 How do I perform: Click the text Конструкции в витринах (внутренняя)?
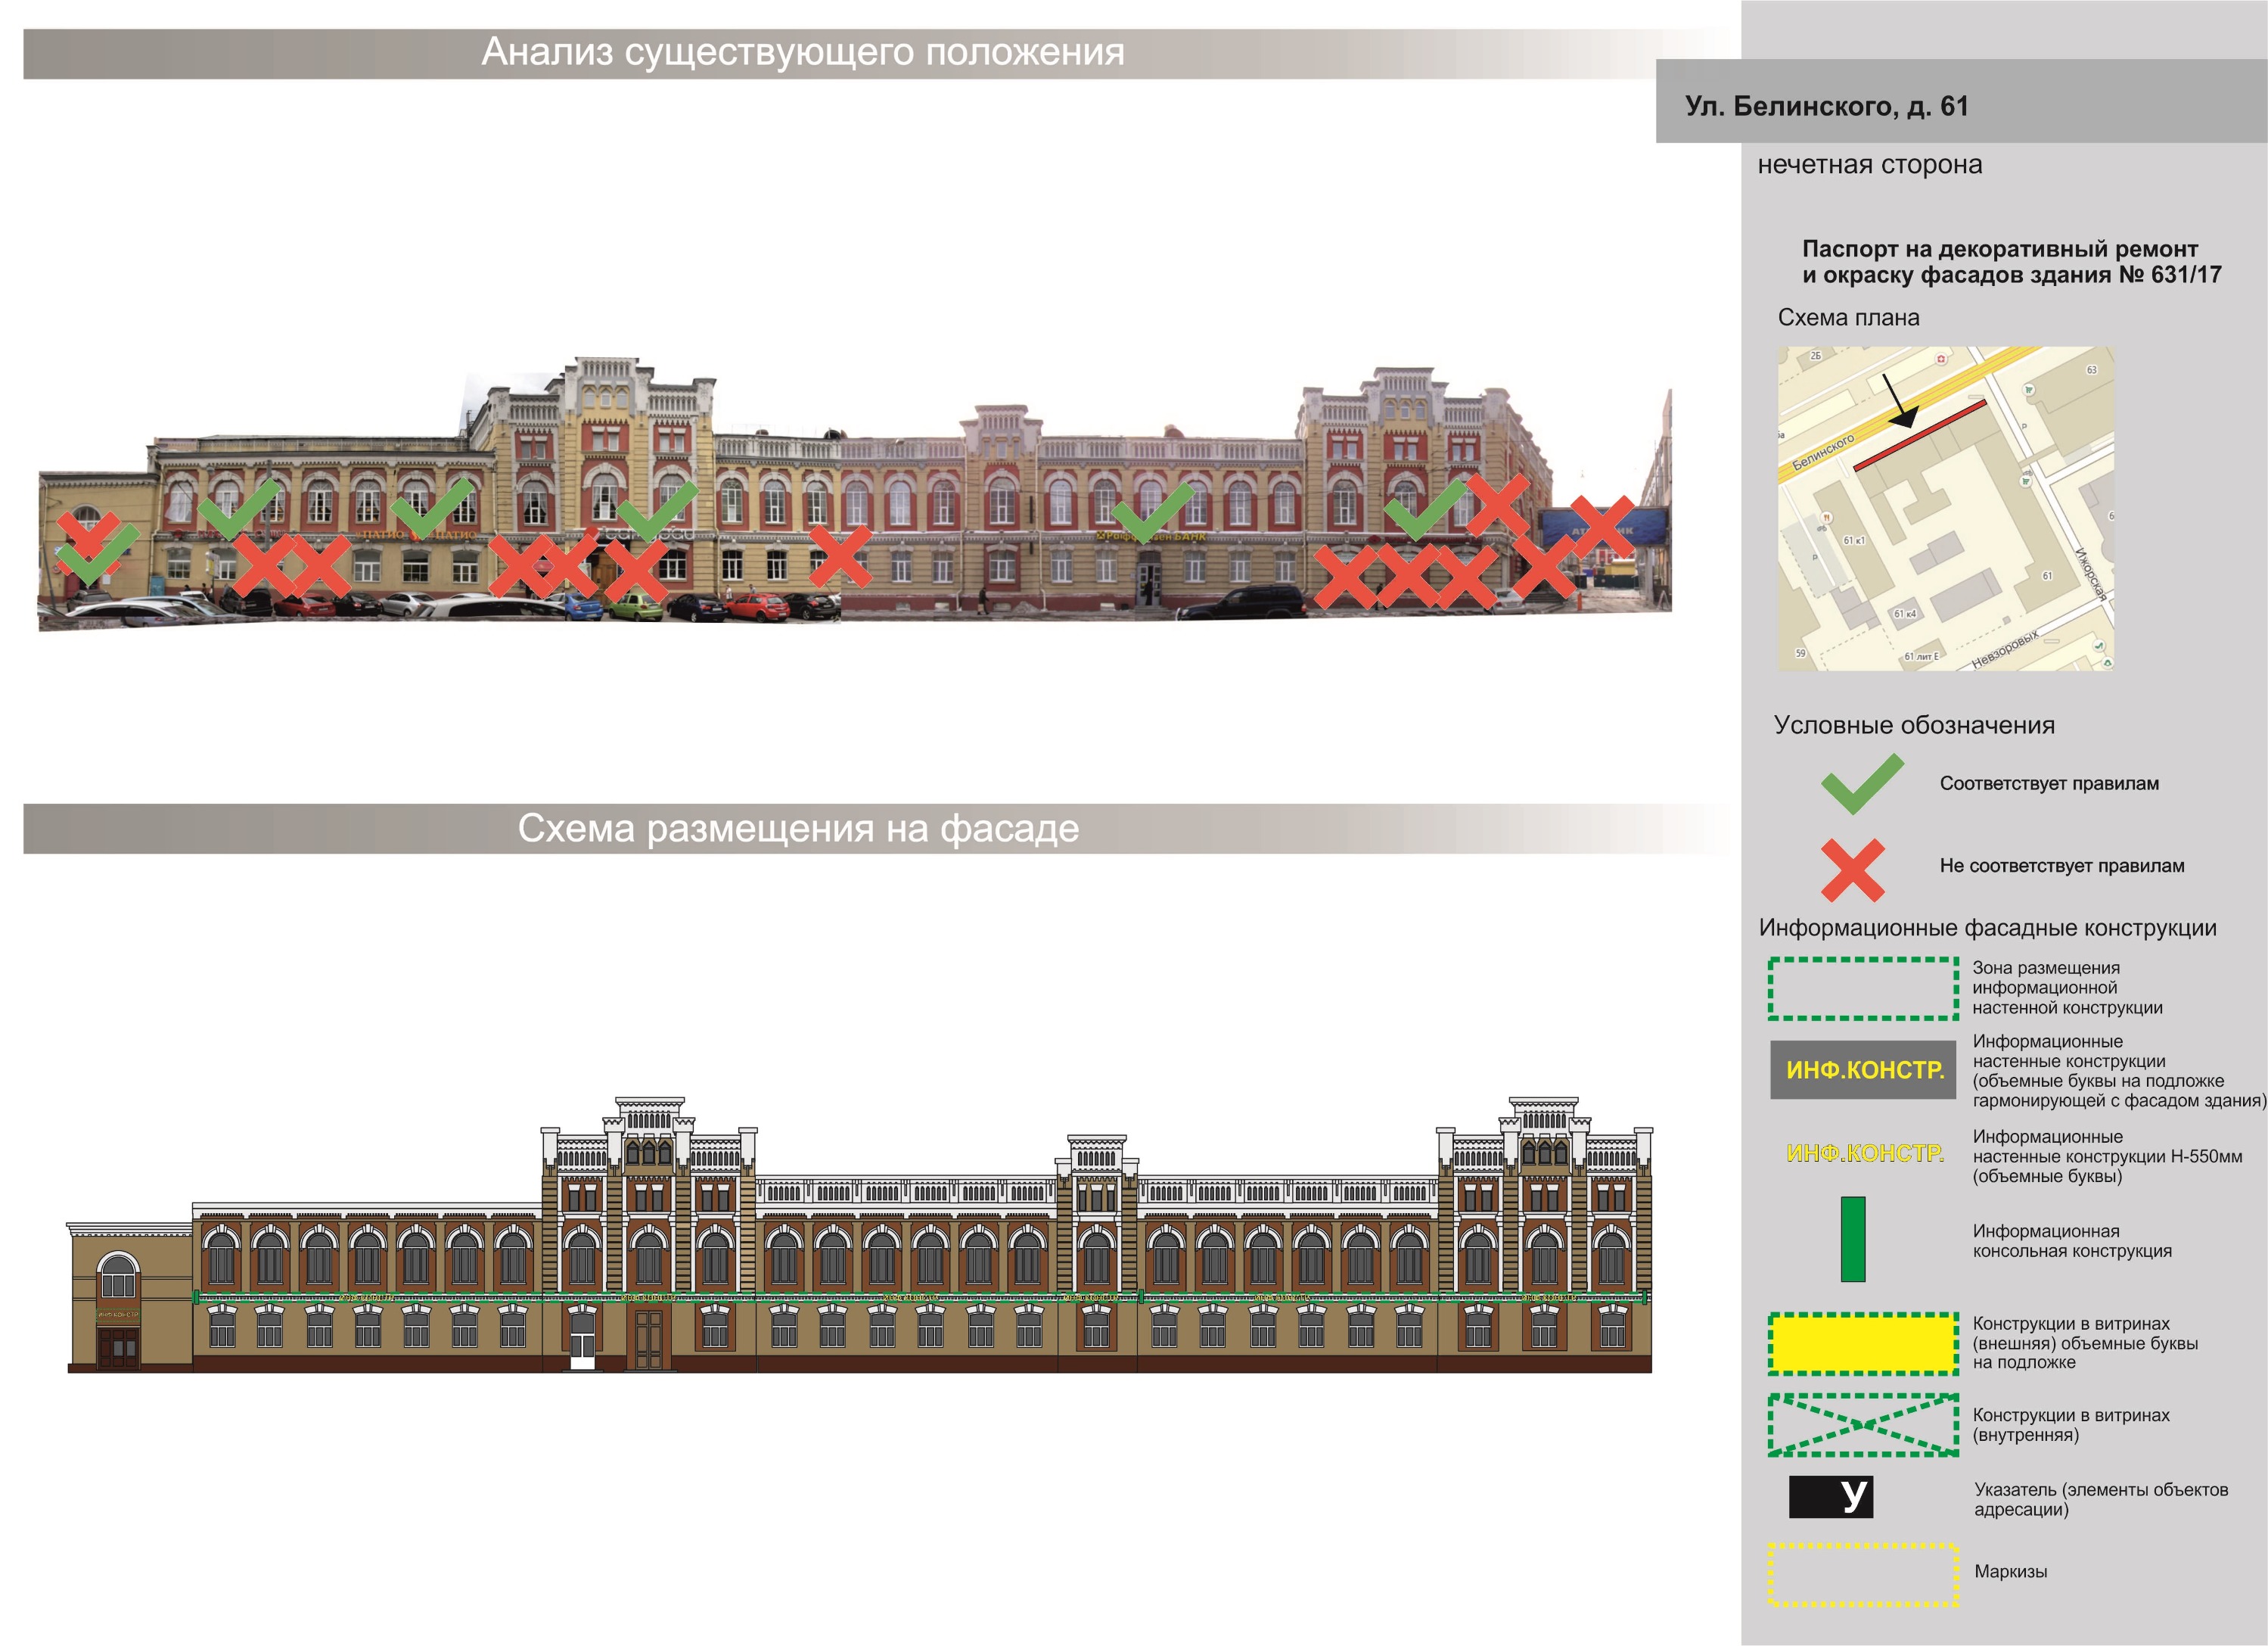coord(2071,1425)
